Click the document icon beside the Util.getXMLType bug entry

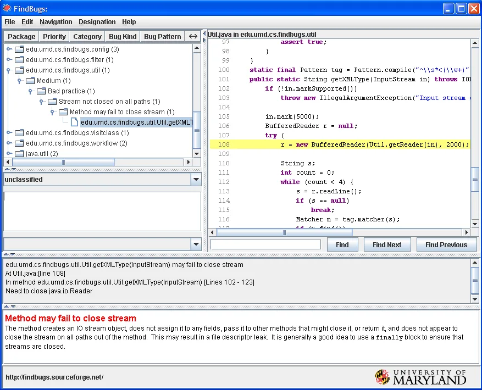point(74,122)
